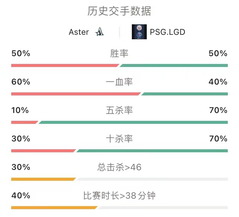Click the 十杀率 stat label
The height and width of the screenshot is (217, 239).
[119, 139]
